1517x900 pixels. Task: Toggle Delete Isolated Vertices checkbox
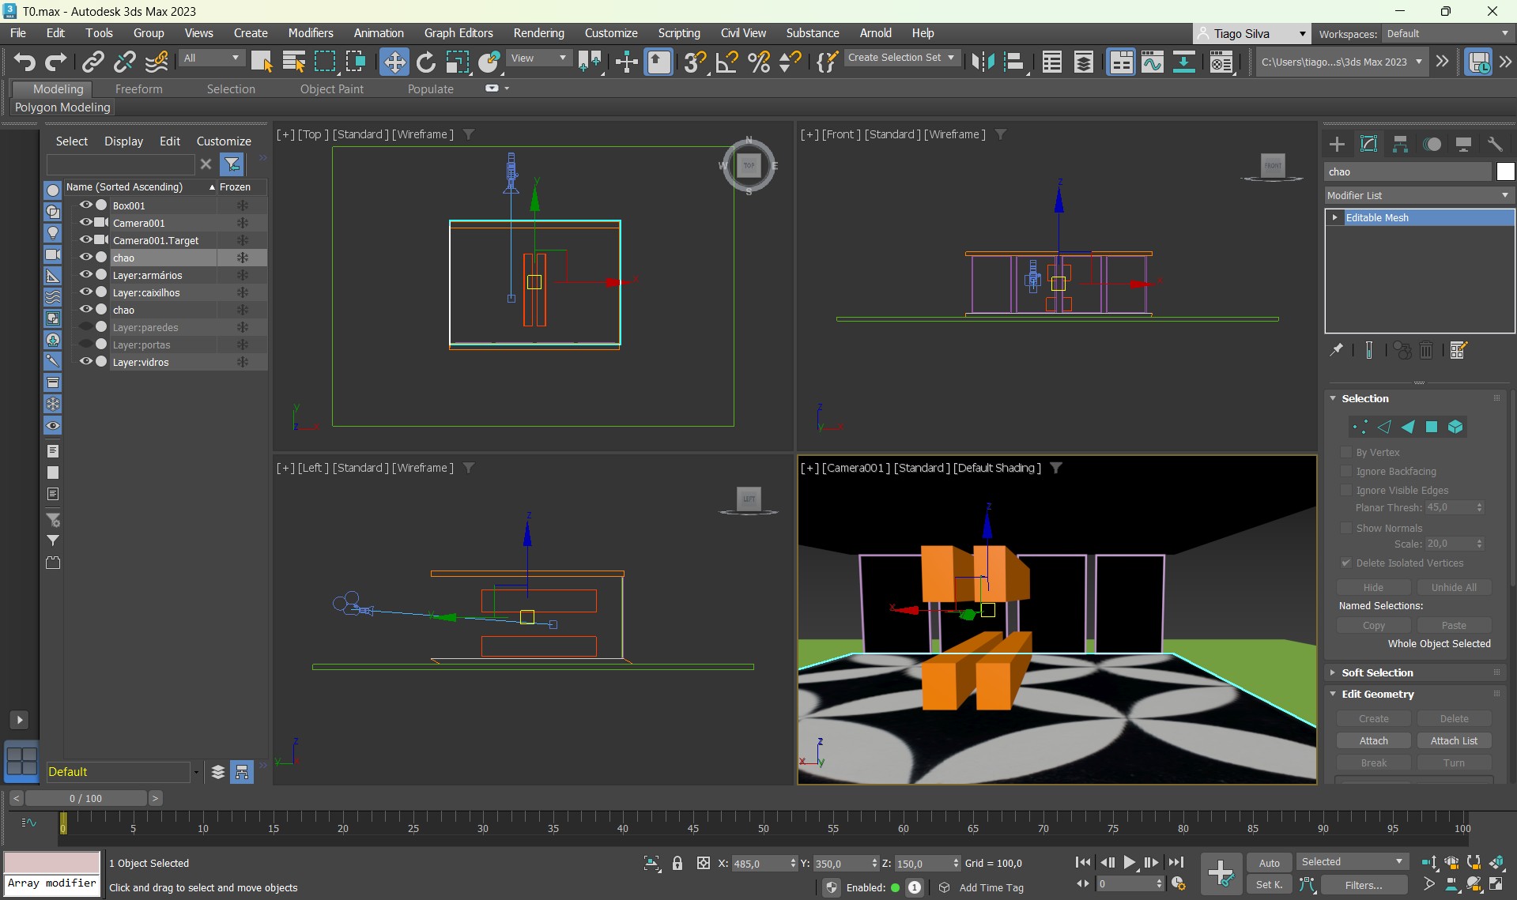[1346, 563]
